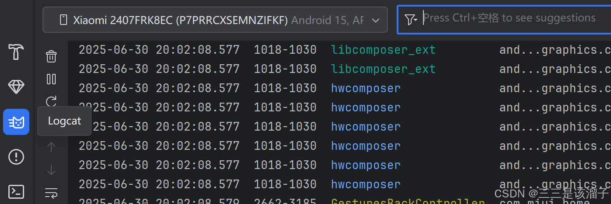Screen dimensions: 611x204
Task: Click the Logcat cat icon
Action: pos(16,122)
